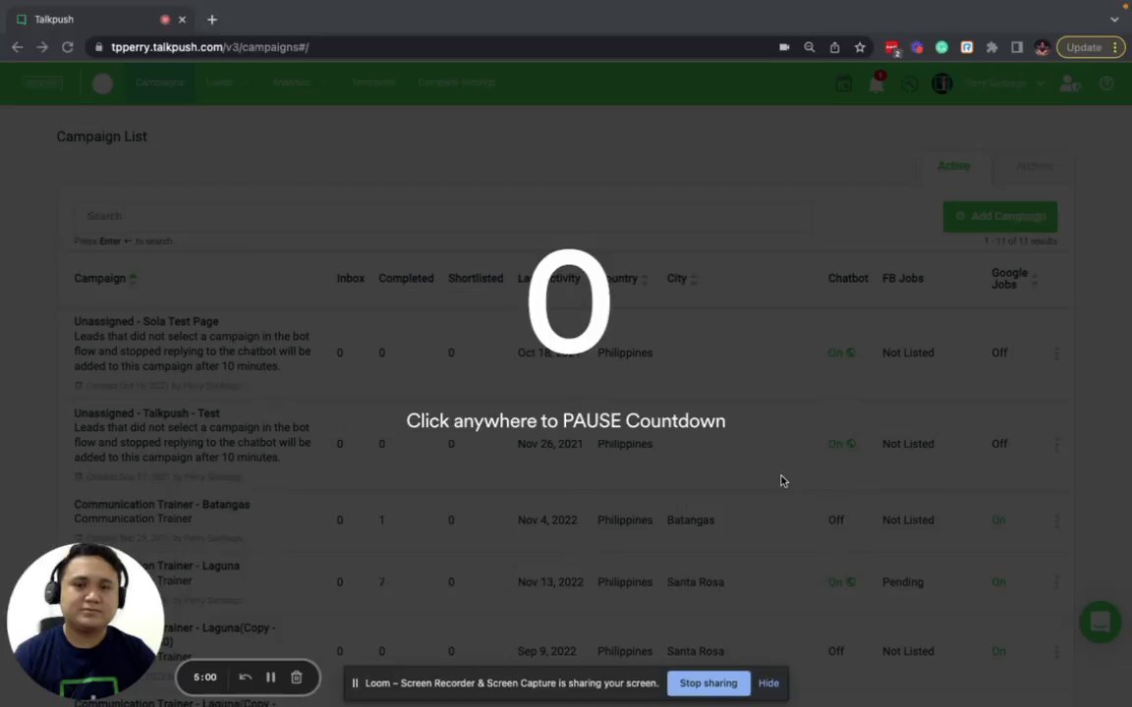Expand the user account dropdown in the header
This screenshot has height=707, width=1132.
(x=1040, y=83)
